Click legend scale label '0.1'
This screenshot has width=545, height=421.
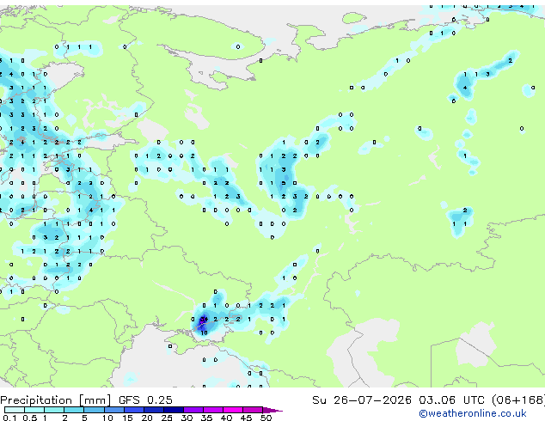10,418
